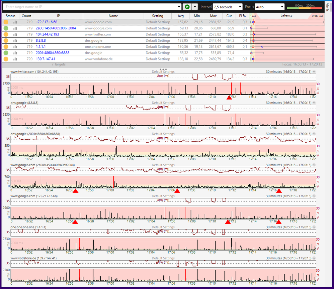Viewport: 334px width, 289px height.
Task: Click the green start trace button
Action: 187,7
